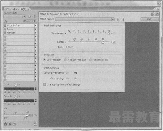Click the Output level meter side indicator

click(x=35, y=101)
